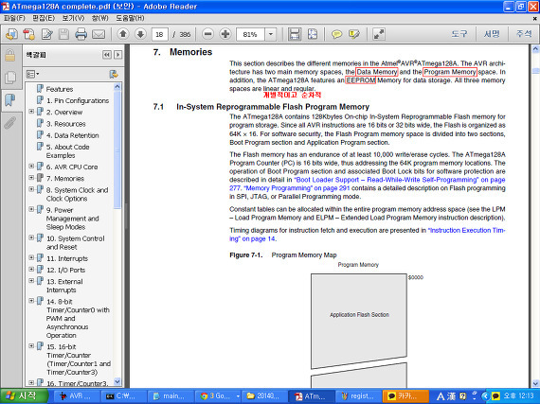Open the attachments paperclip panel
This screenshot has height=404, width=540.
click(x=10, y=122)
